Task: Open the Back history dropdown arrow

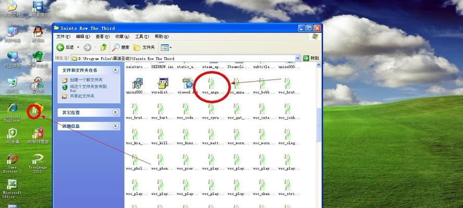Action: (78, 47)
